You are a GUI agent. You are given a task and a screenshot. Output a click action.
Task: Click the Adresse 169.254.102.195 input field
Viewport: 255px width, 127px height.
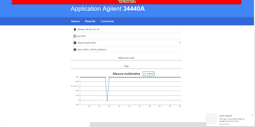[x=126, y=29]
